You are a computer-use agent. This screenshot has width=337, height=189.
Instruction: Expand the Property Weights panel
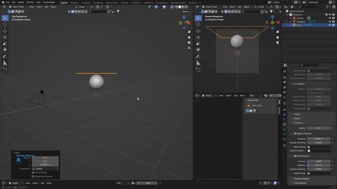(x=301, y=178)
